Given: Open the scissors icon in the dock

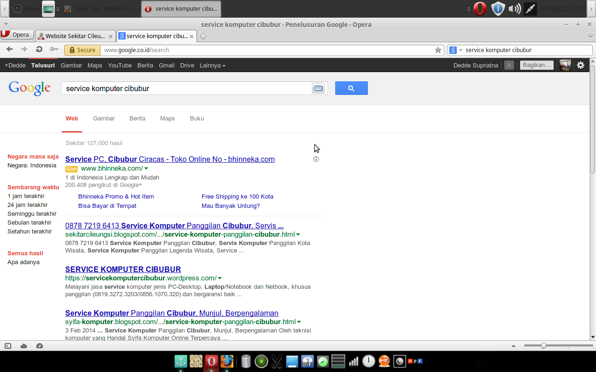Looking at the screenshot, I should point(277,361).
